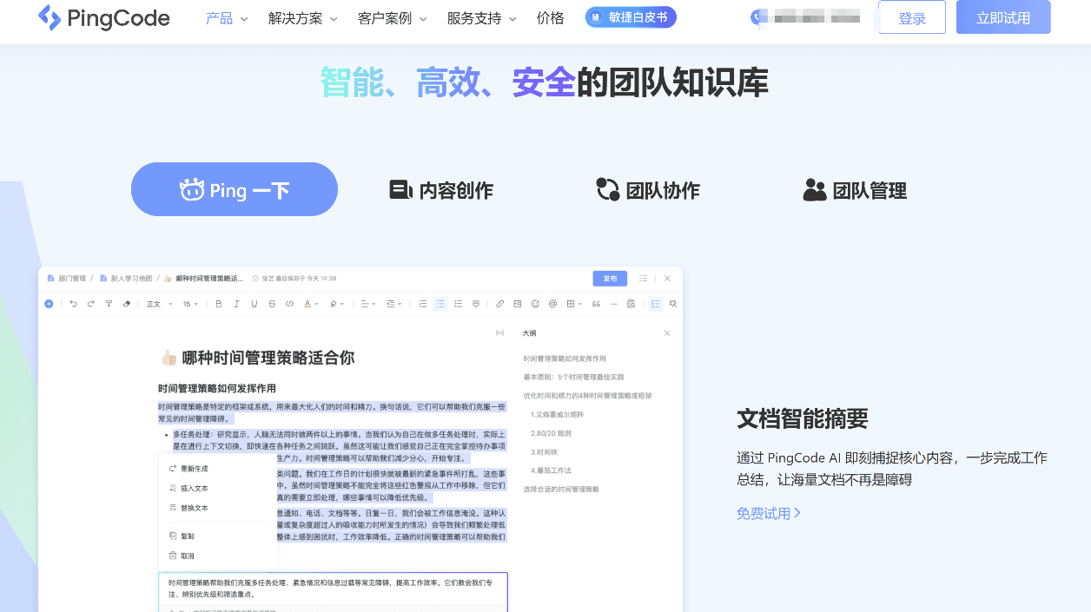Viewport: 1091px width, 612px height.
Task: Click the task checklist icon
Action: (458, 304)
